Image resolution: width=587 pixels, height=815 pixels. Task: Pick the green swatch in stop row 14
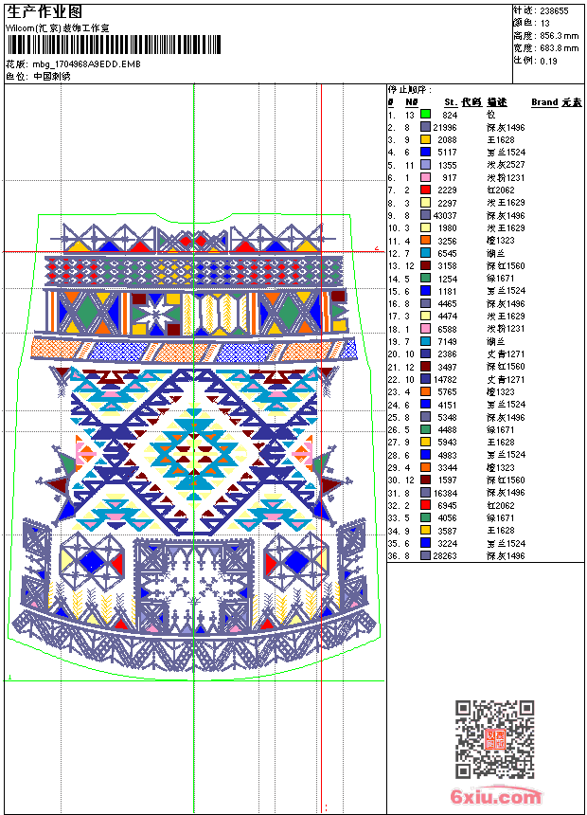[425, 278]
